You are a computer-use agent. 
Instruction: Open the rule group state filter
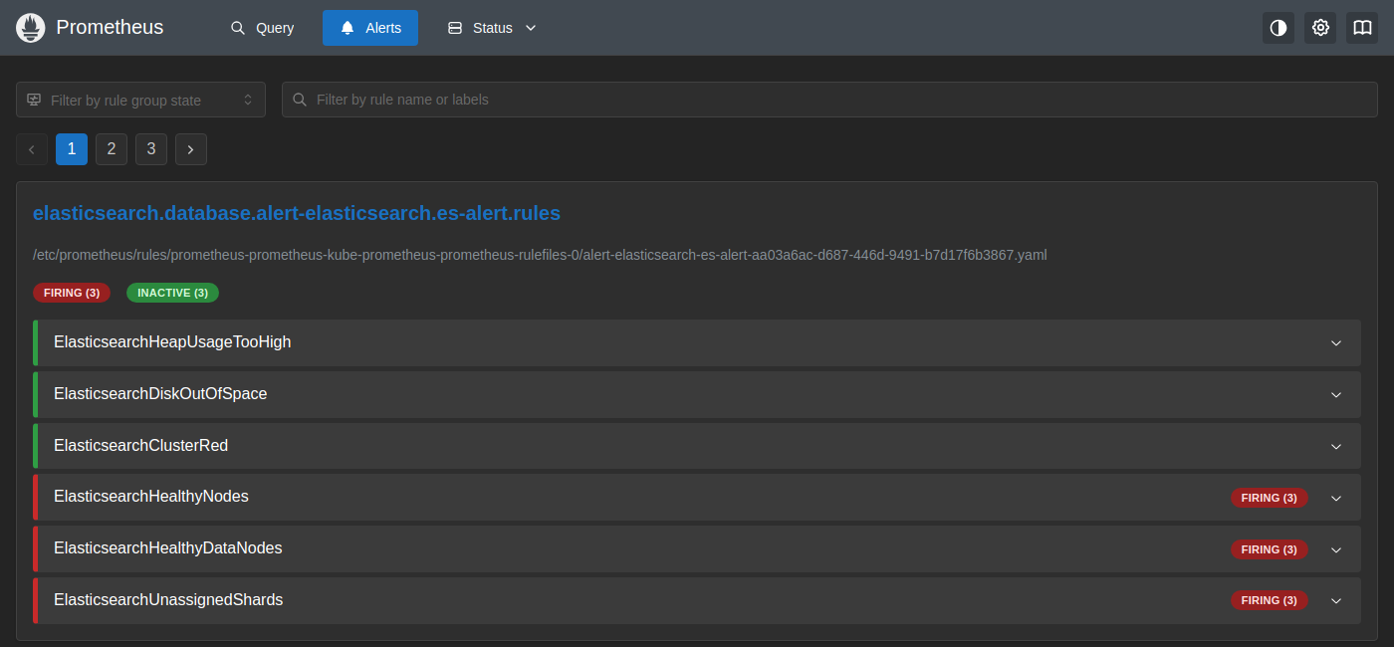click(140, 100)
